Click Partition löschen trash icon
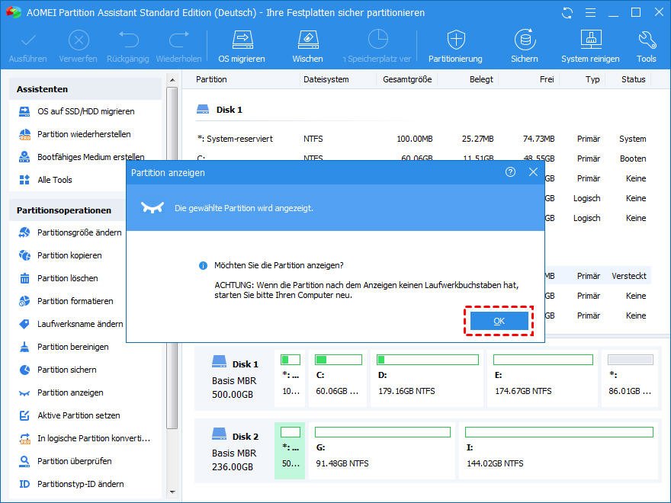The image size is (671, 503). (25, 278)
